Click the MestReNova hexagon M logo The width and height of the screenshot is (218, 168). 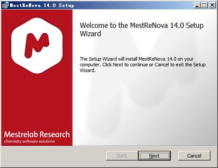pos(37,45)
